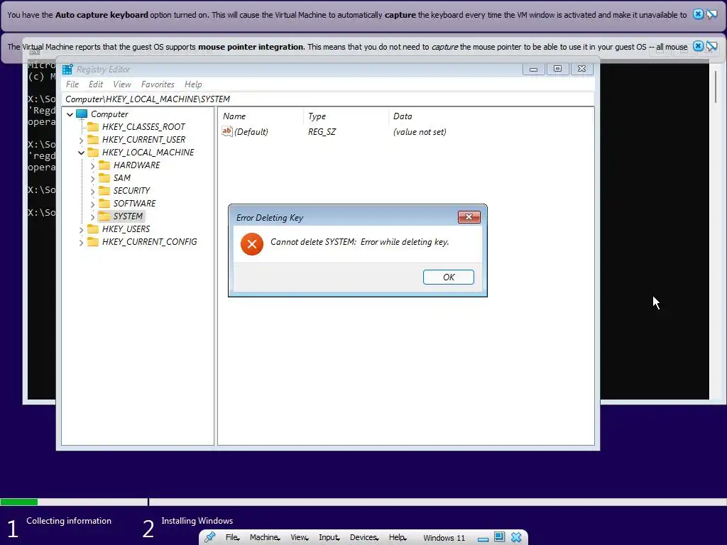Click the REG_SZ type cell
The width and height of the screenshot is (727, 545).
[322, 131]
